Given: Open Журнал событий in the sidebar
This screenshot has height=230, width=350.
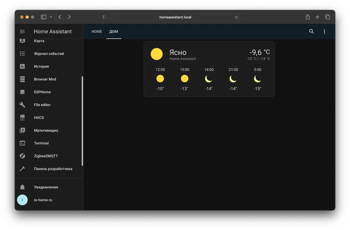Looking at the screenshot, I should click(49, 54).
